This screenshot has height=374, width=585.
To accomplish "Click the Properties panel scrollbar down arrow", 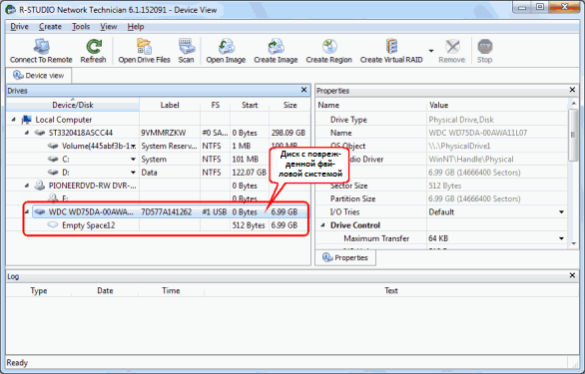I will pos(573,243).
